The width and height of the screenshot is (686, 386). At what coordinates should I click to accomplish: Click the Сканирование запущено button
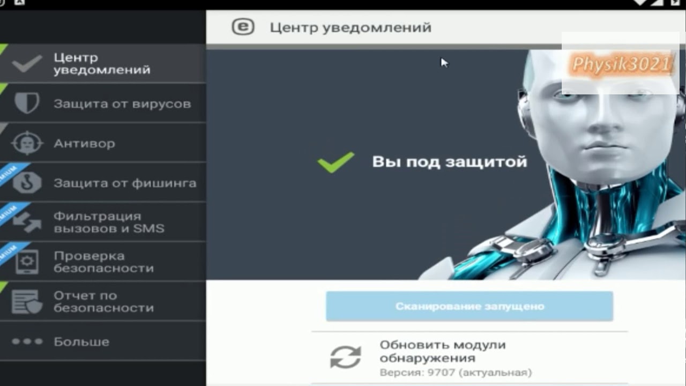[469, 306]
